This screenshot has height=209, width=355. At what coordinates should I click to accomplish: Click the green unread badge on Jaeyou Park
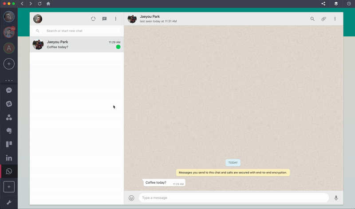tap(118, 47)
